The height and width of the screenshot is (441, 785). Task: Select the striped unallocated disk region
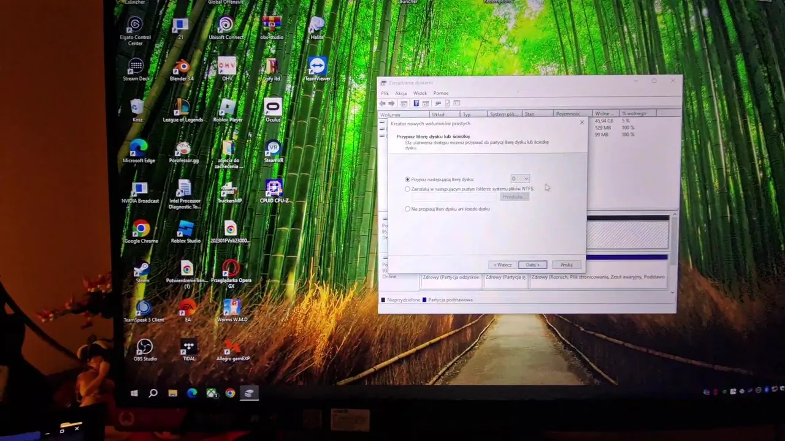pyautogui.click(x=627, y=234)
